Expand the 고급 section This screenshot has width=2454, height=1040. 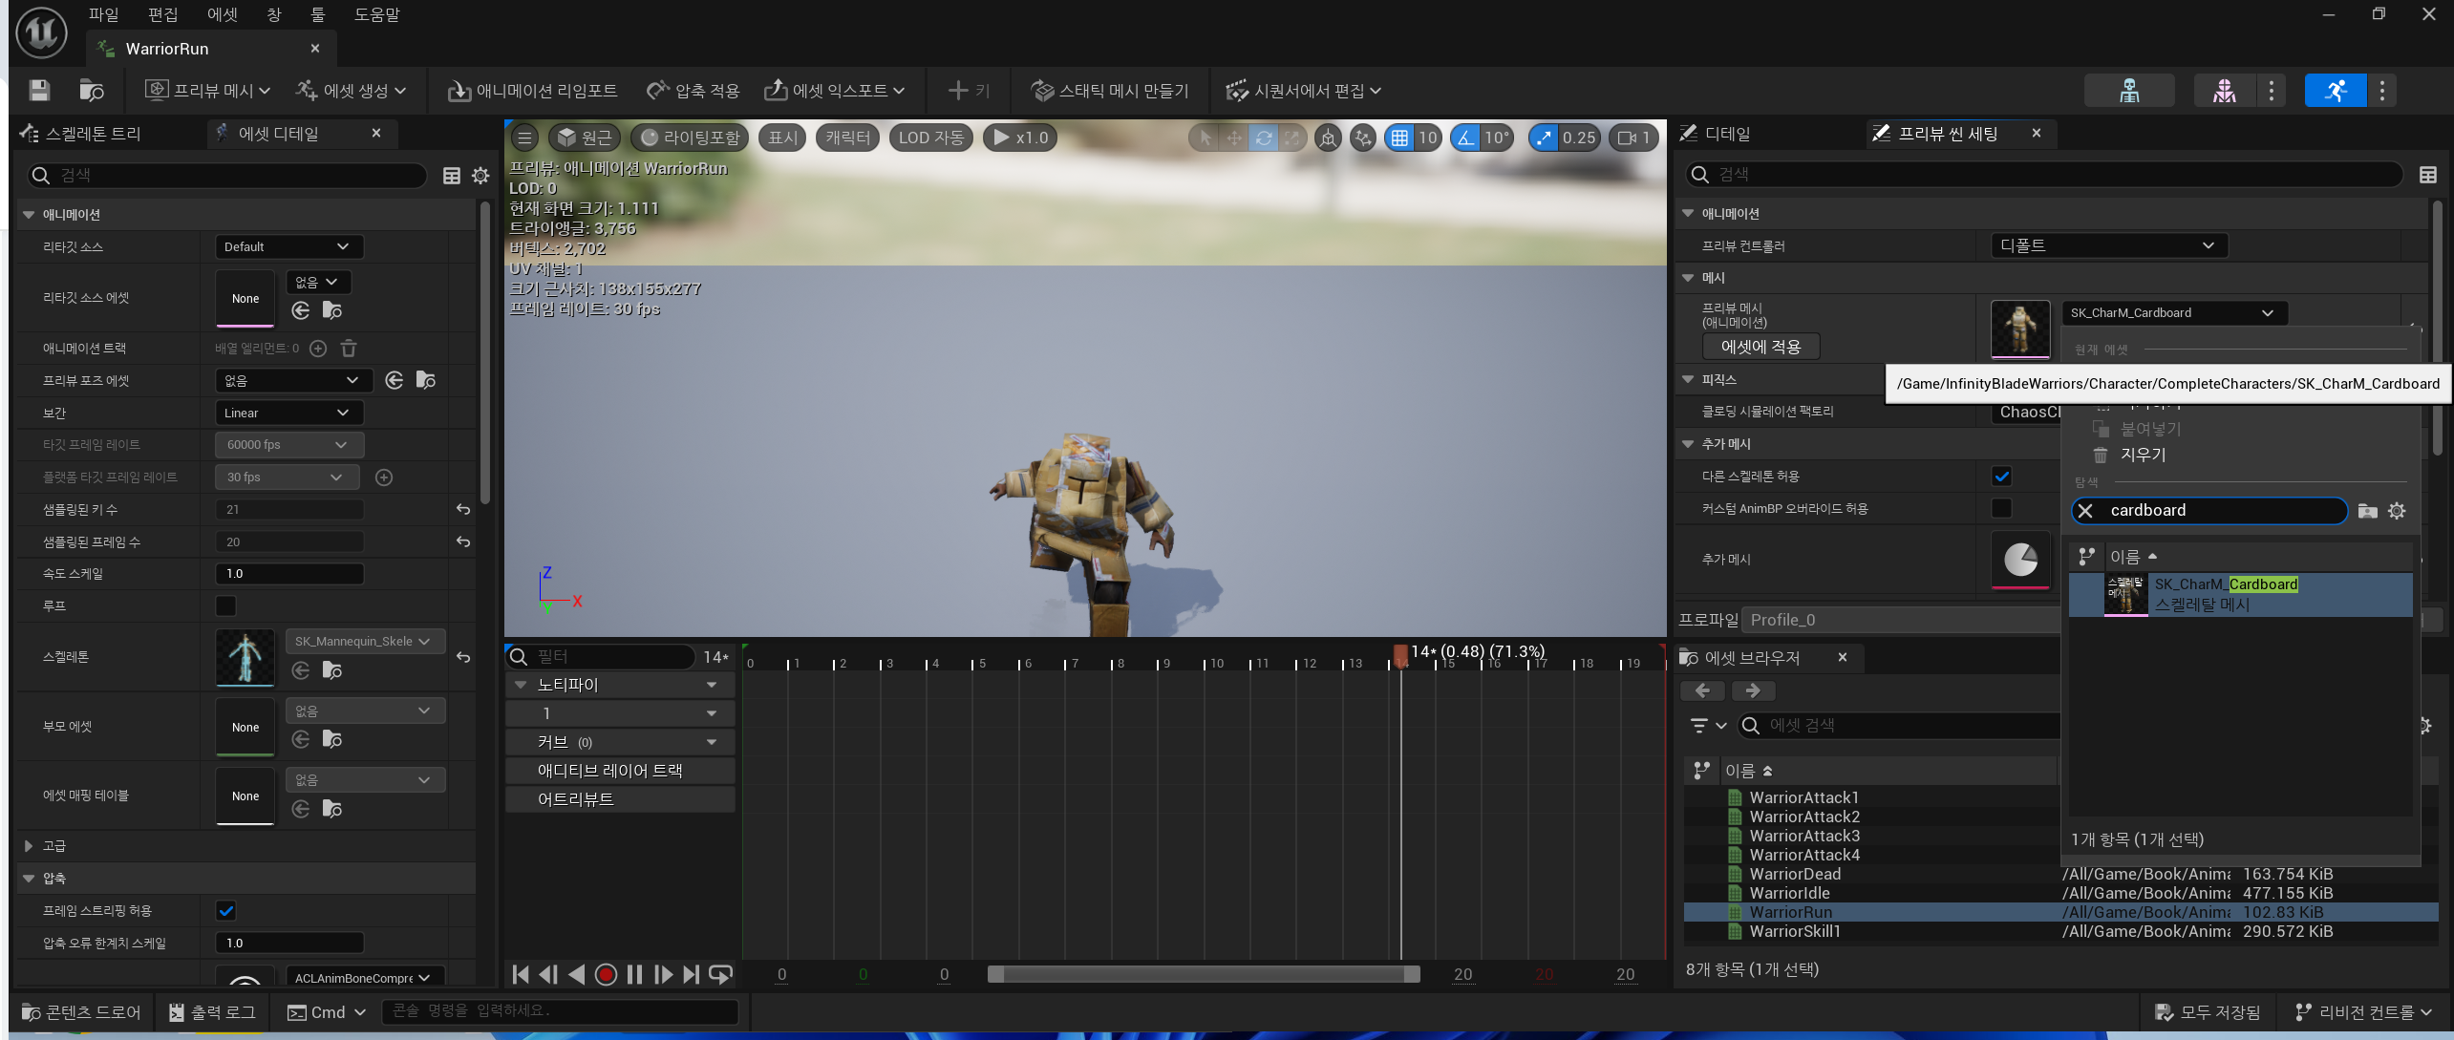point(29,846)
